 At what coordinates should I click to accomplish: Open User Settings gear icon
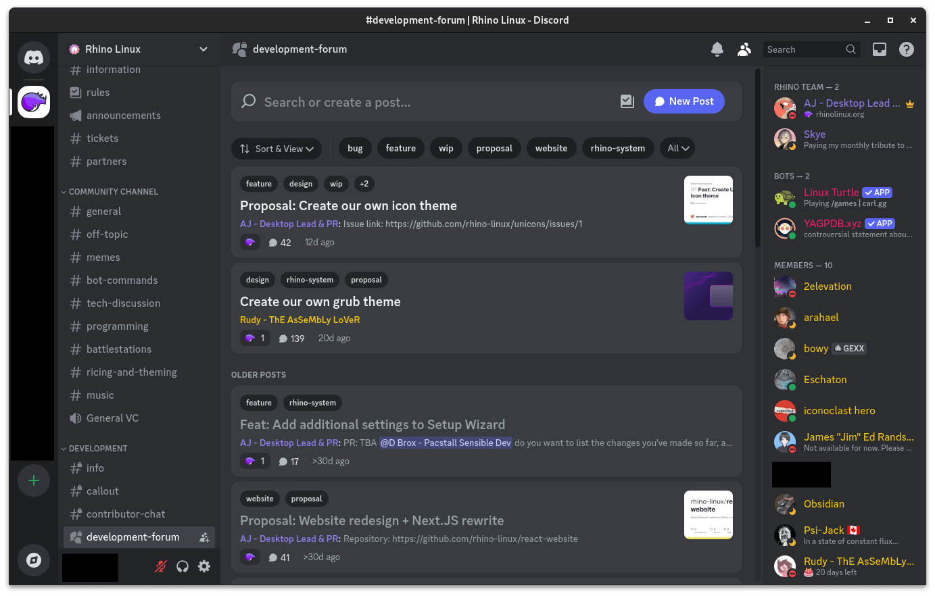[204, 566]
